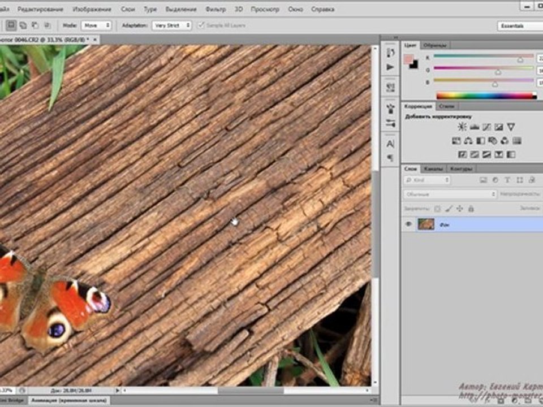Add a Vibrance adjustment

coord(511,127)
